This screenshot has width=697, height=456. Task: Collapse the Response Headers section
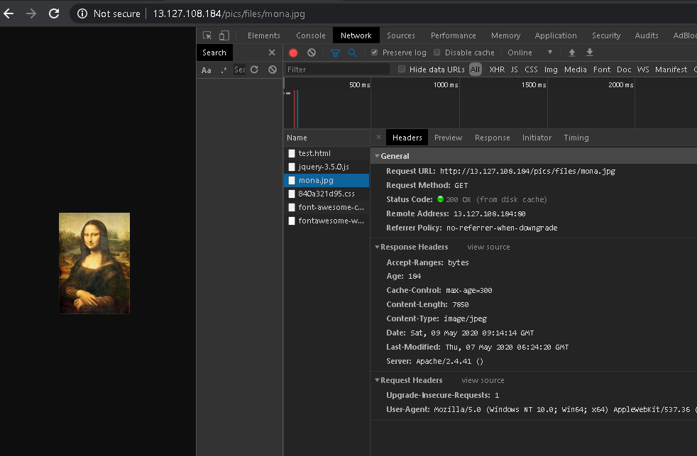(x=377, y=247)
